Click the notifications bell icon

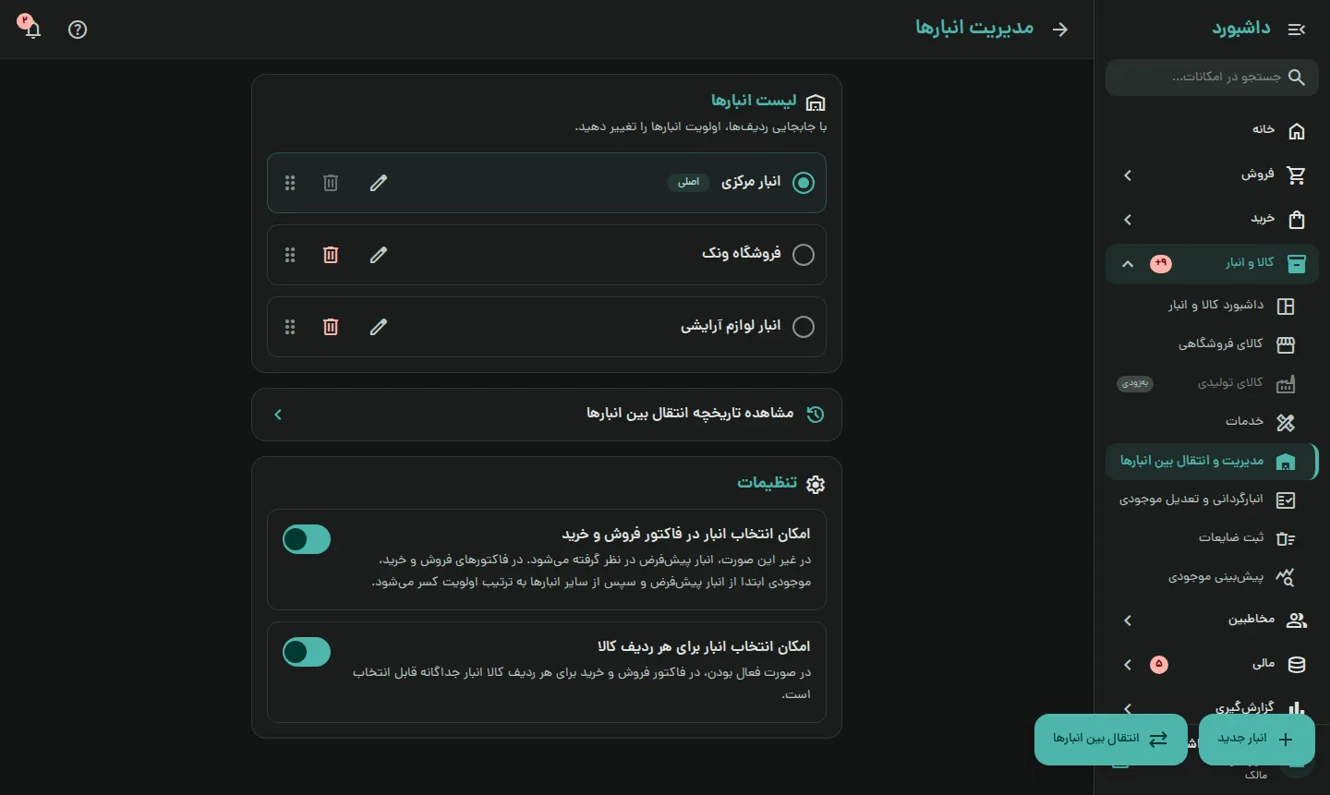pyautogui.click(x=32, y=29)
